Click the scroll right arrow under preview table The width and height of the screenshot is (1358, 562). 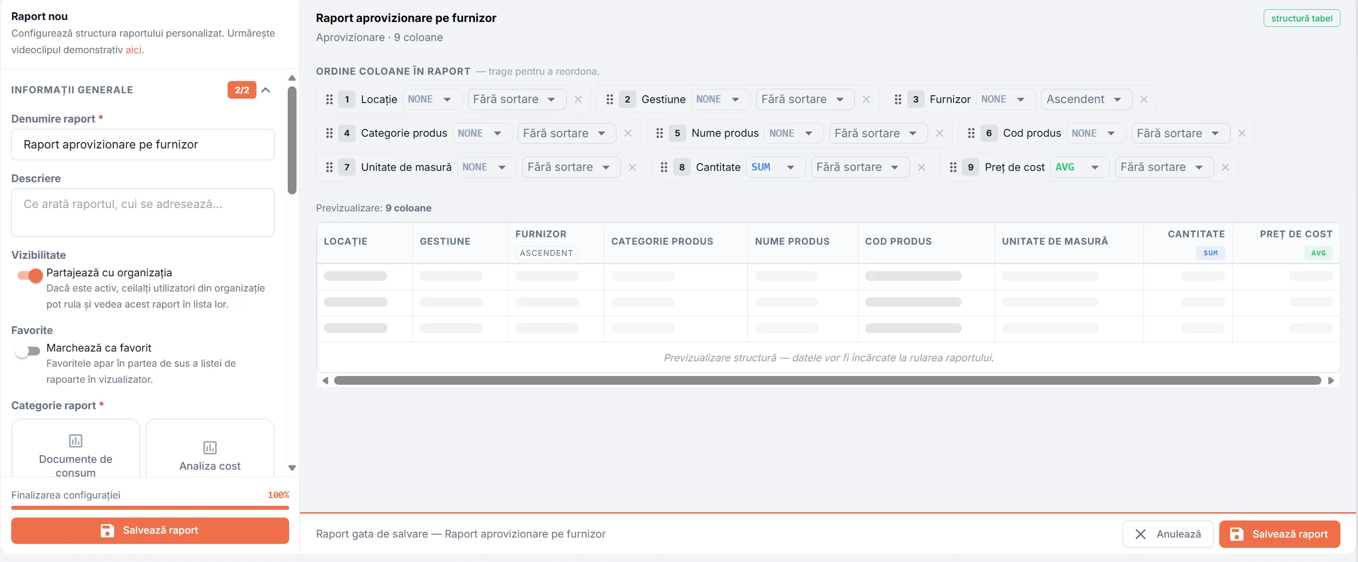(1331, 380)
